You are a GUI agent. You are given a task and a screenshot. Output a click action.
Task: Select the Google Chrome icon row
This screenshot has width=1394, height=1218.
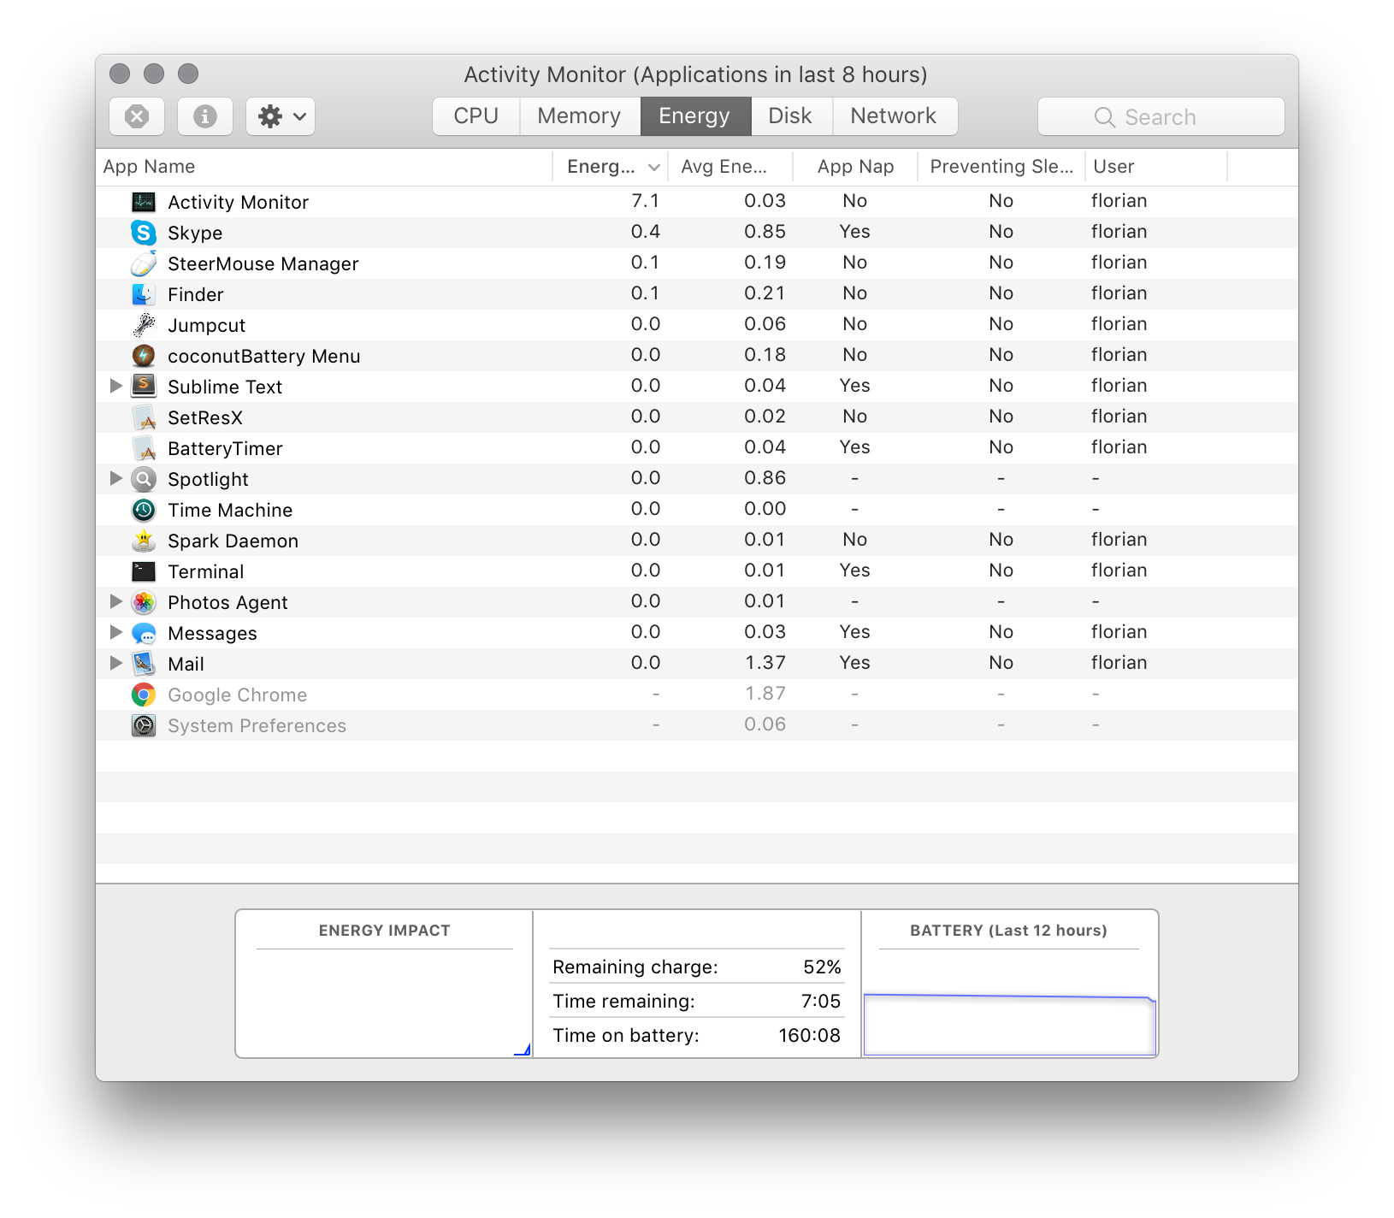pyautogui.click(x=144, y=695)
